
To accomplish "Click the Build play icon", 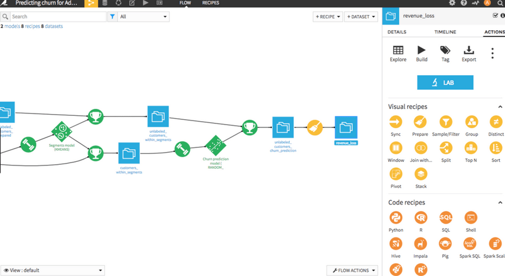I will pyautogui.click(x=421, y=51).
